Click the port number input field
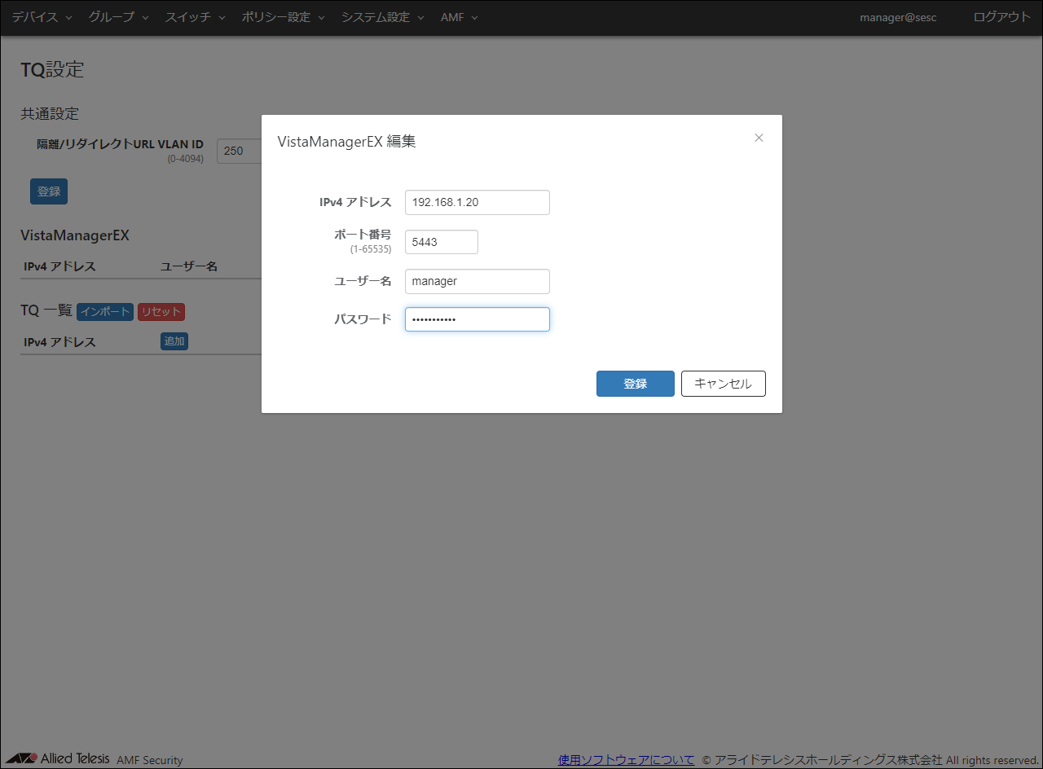Viewport: 1043px width, 769px height. (441, 242)
